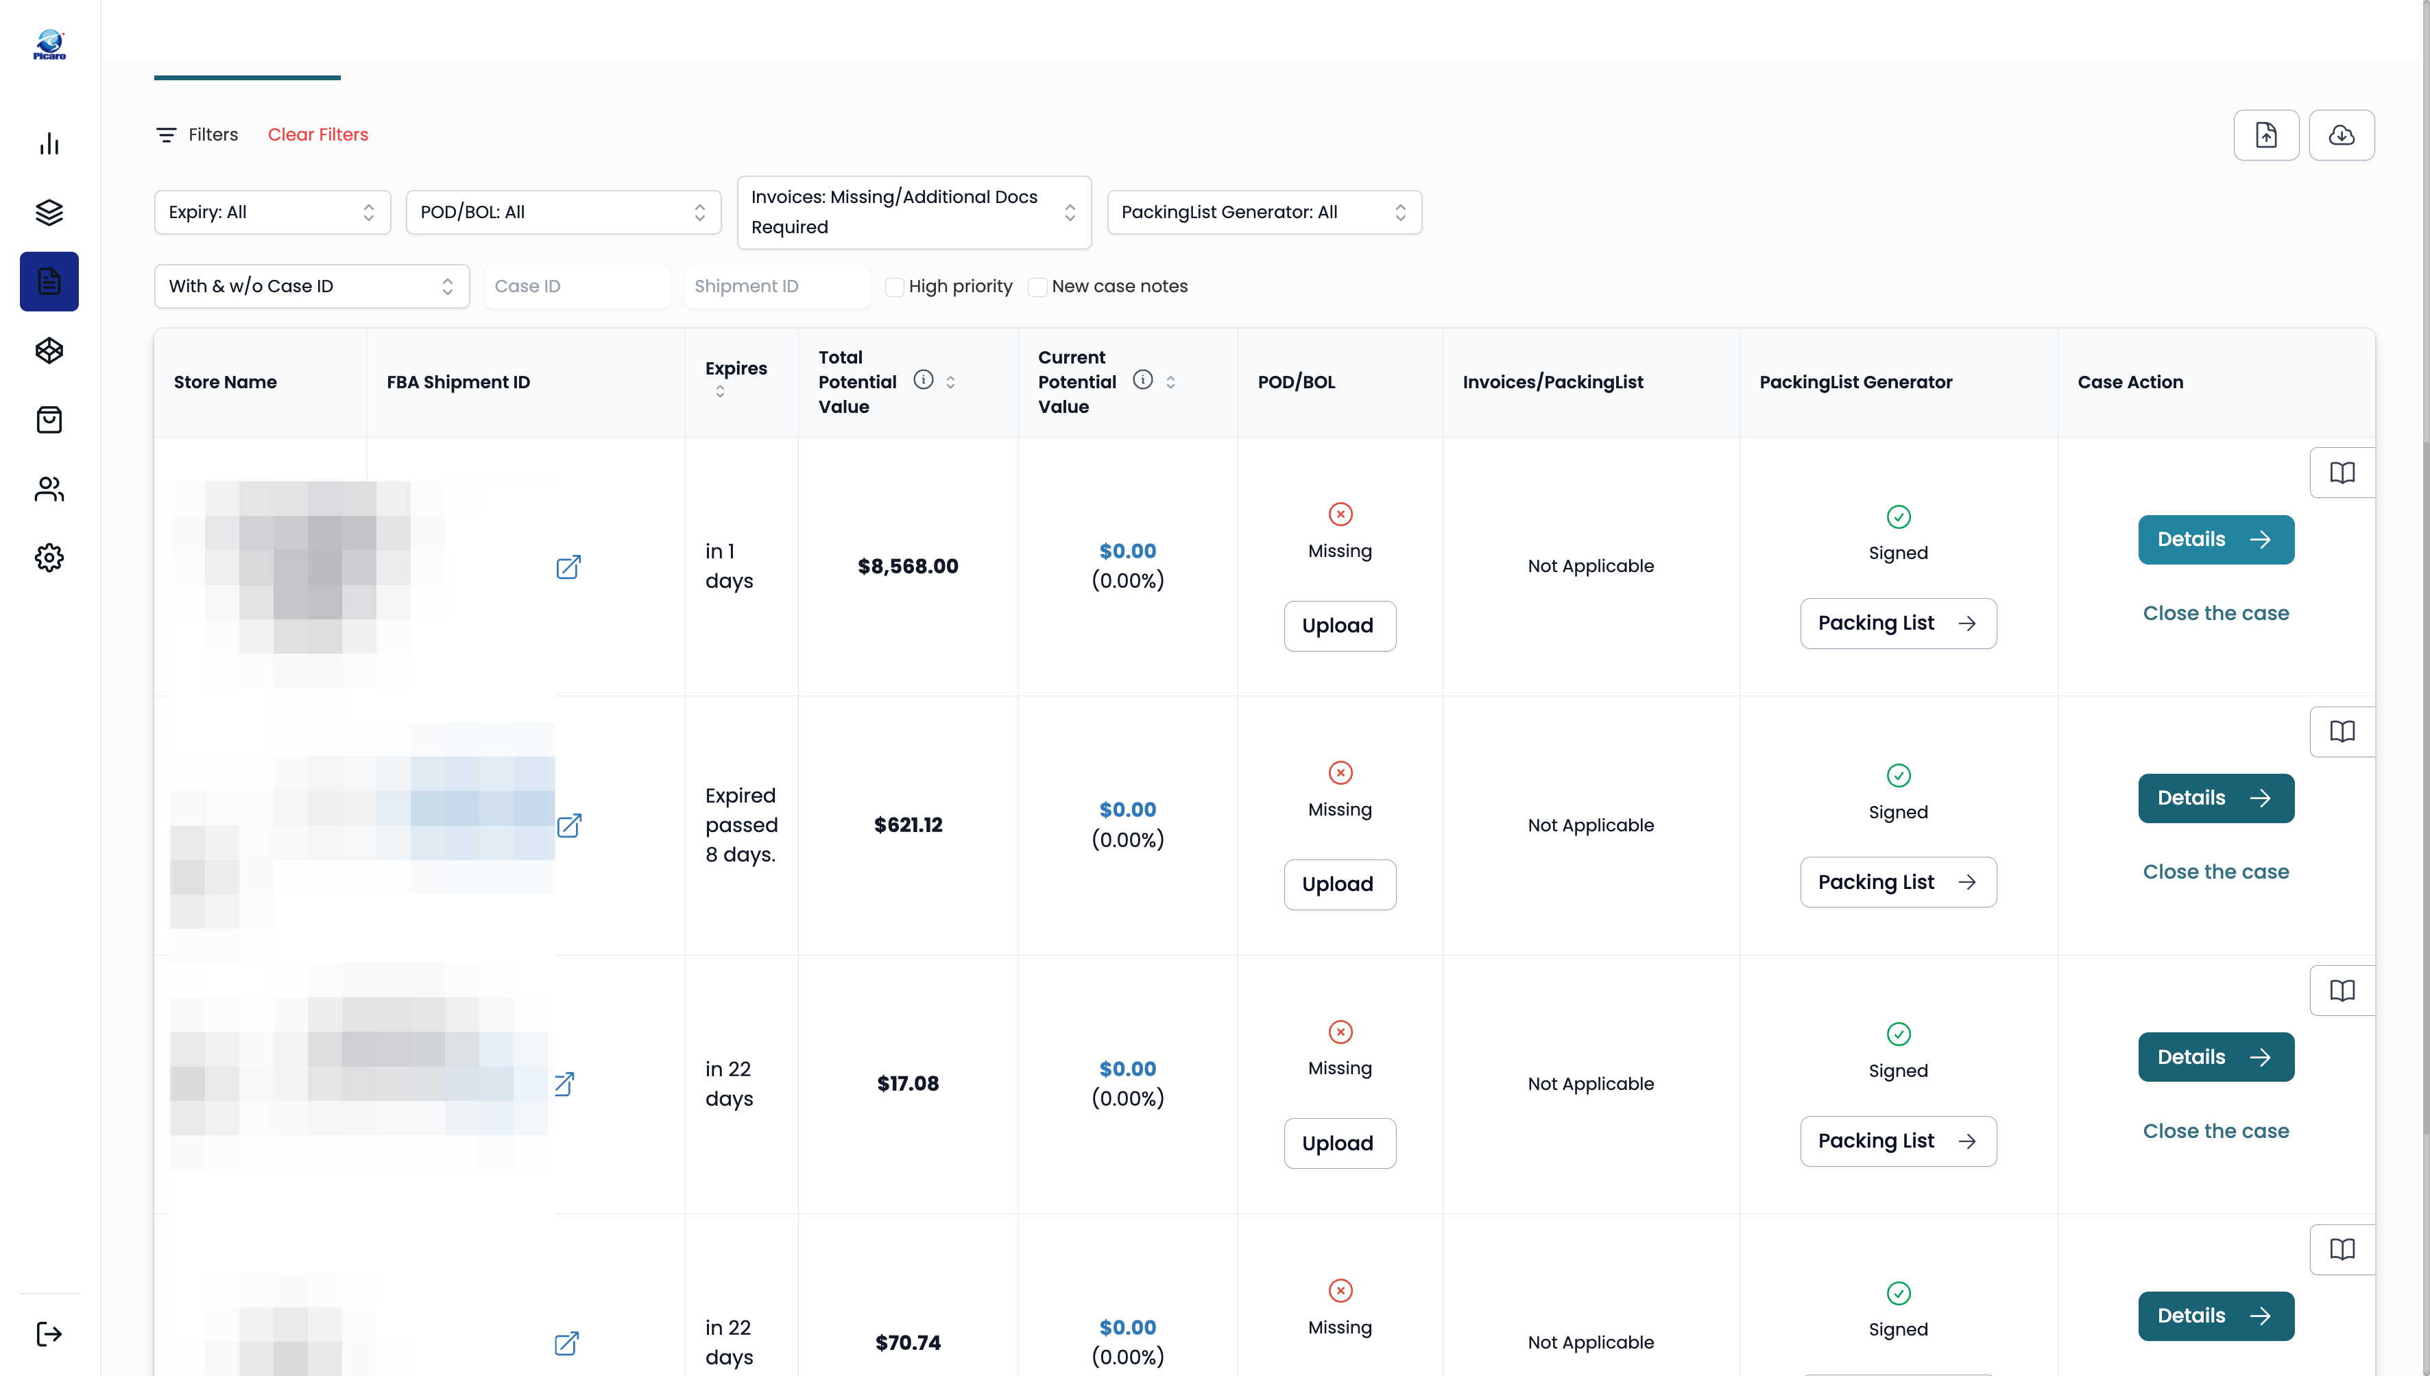Enable the High priority checkbox
Viewport: 2430px width, 1376px height.
point(893,286)
